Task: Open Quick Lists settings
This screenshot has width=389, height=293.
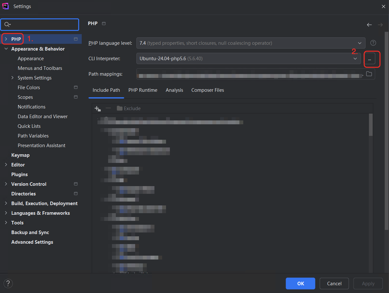Action: 29,126
